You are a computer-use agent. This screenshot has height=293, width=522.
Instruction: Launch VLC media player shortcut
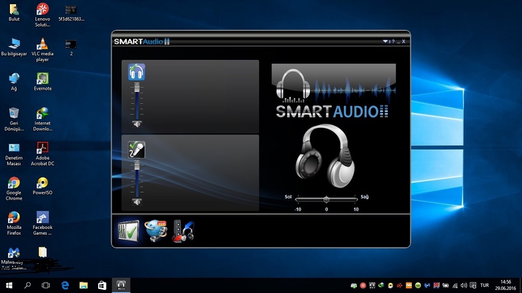43,50
